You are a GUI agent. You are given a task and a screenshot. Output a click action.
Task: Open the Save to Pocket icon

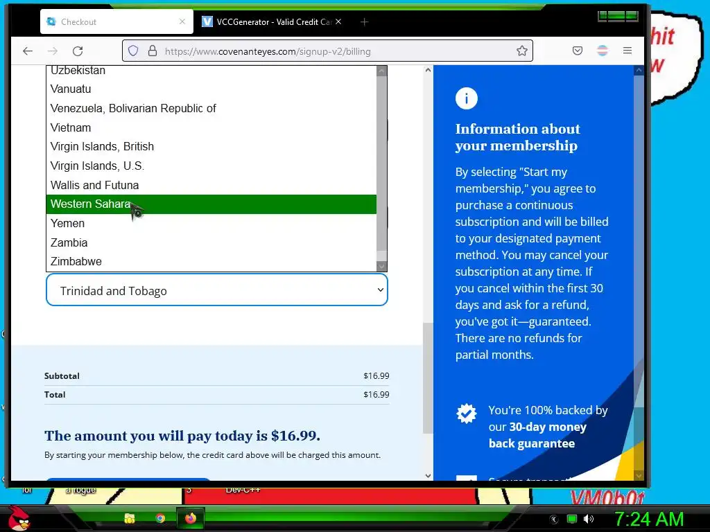(578, 51)
